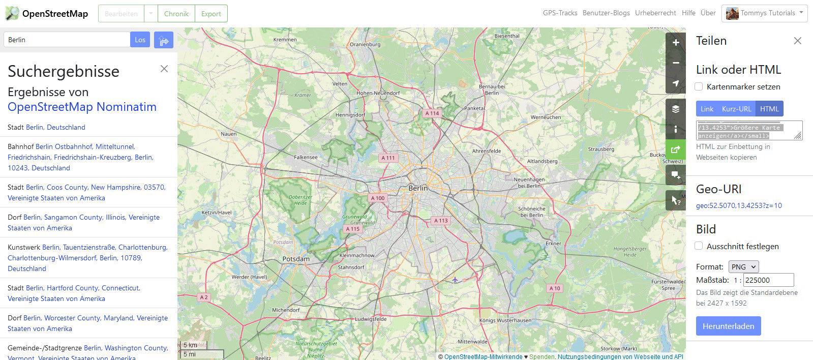Select Kunstwerk Berlin, Tauentzienstraße result
Image resolution: width=813 pixels, height=360 pixels.
pos(87,258)
